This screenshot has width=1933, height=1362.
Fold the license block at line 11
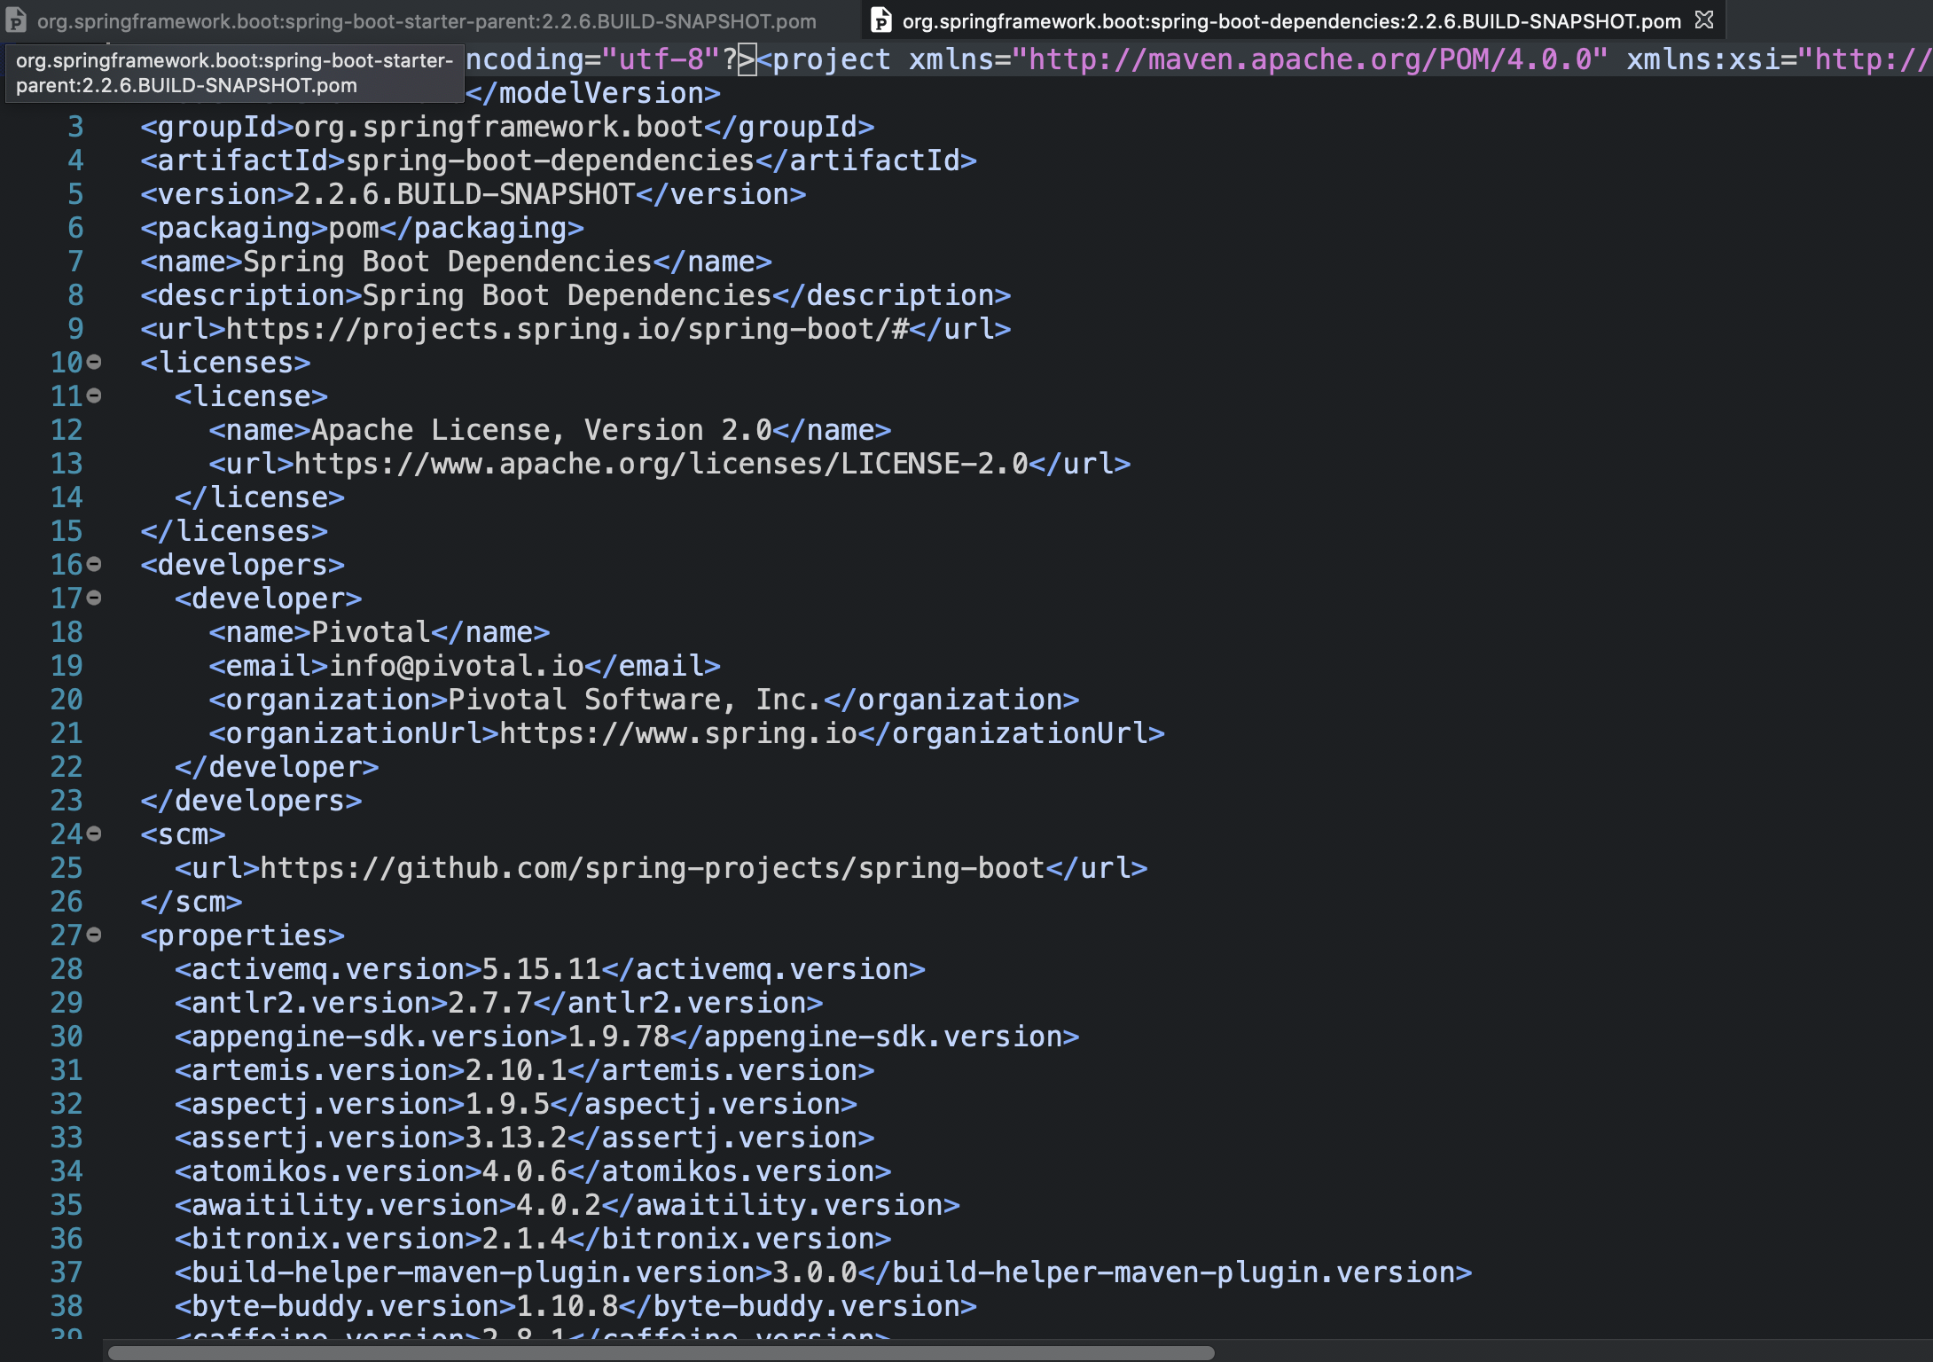point(94,395)
